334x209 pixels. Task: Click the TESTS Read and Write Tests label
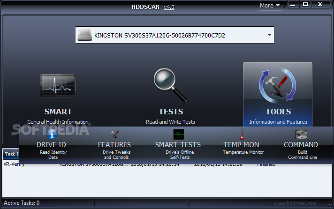170,122
